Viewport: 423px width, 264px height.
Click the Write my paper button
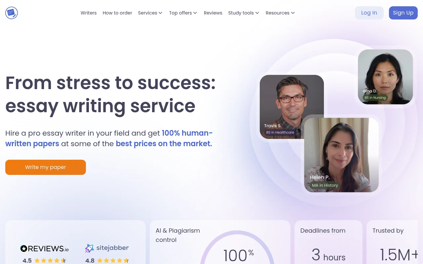click(x=46, y=167)
